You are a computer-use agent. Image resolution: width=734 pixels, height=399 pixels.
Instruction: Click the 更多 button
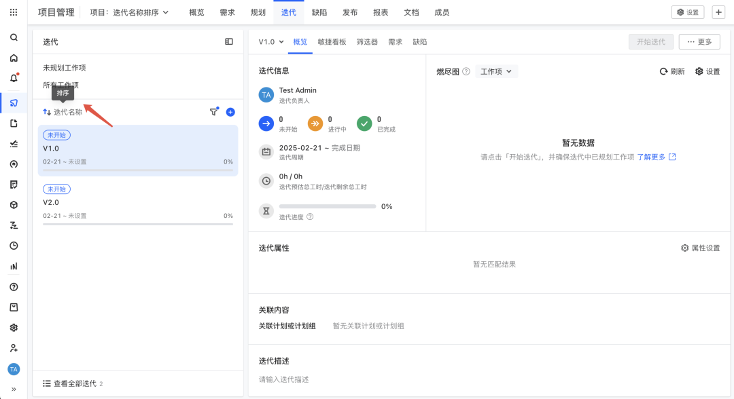coord(699,41)
